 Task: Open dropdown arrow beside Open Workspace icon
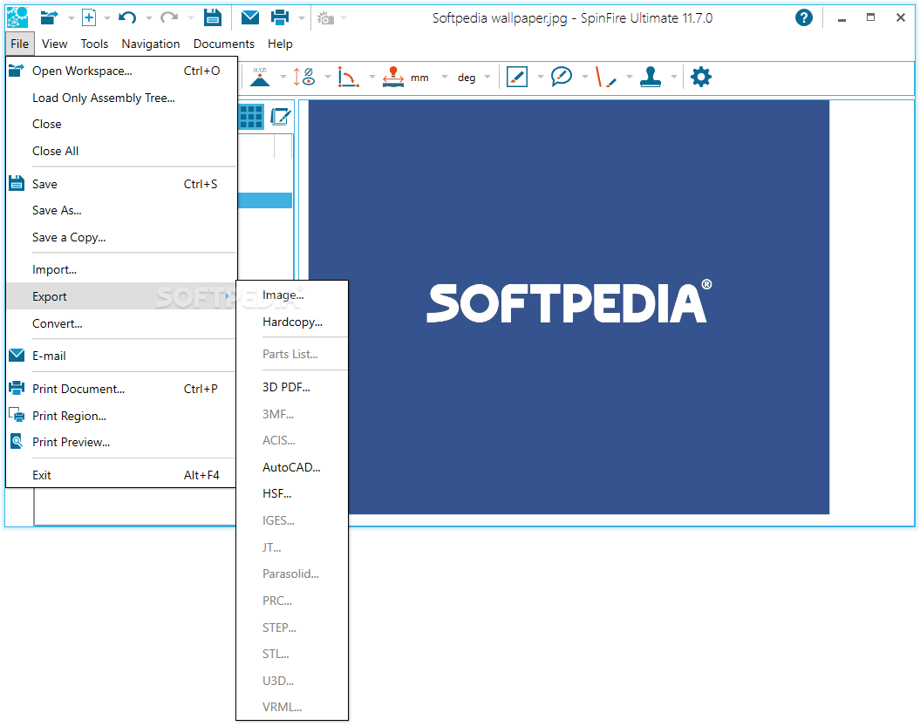pyautogui.click(x=71, y=18)
